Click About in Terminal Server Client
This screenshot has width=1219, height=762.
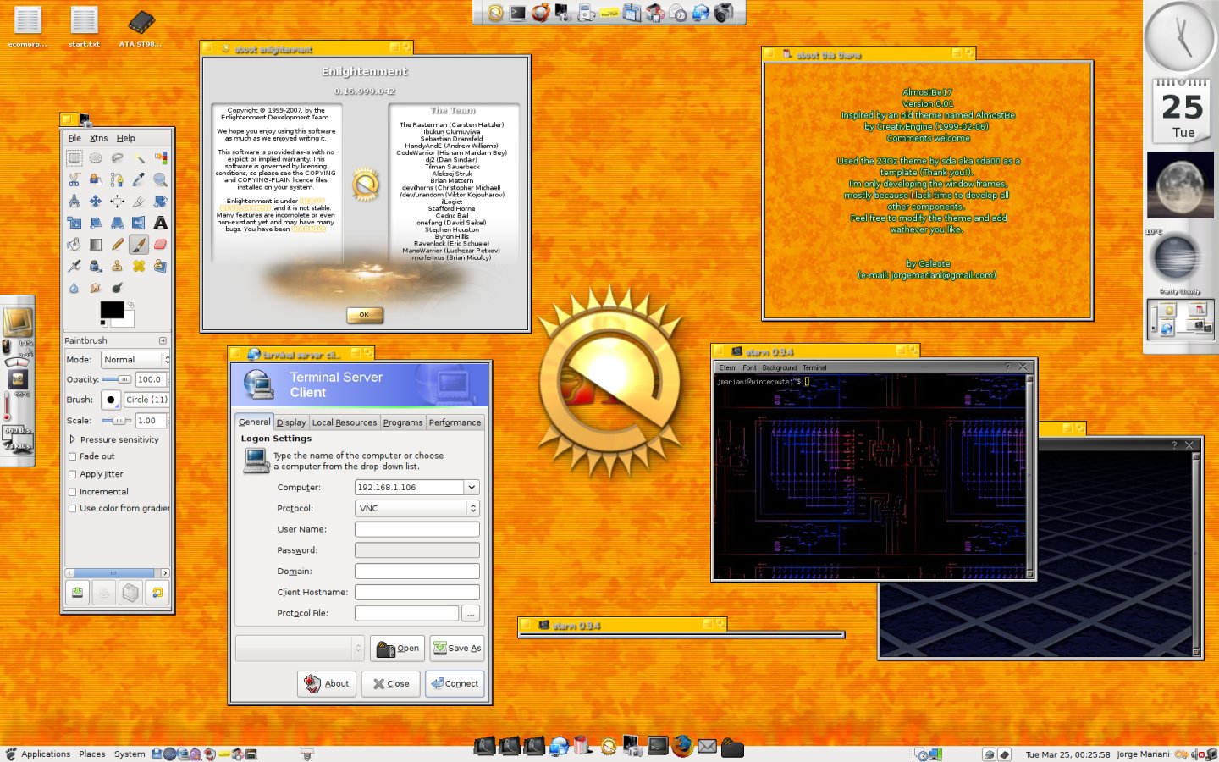[x=327, y=683]
